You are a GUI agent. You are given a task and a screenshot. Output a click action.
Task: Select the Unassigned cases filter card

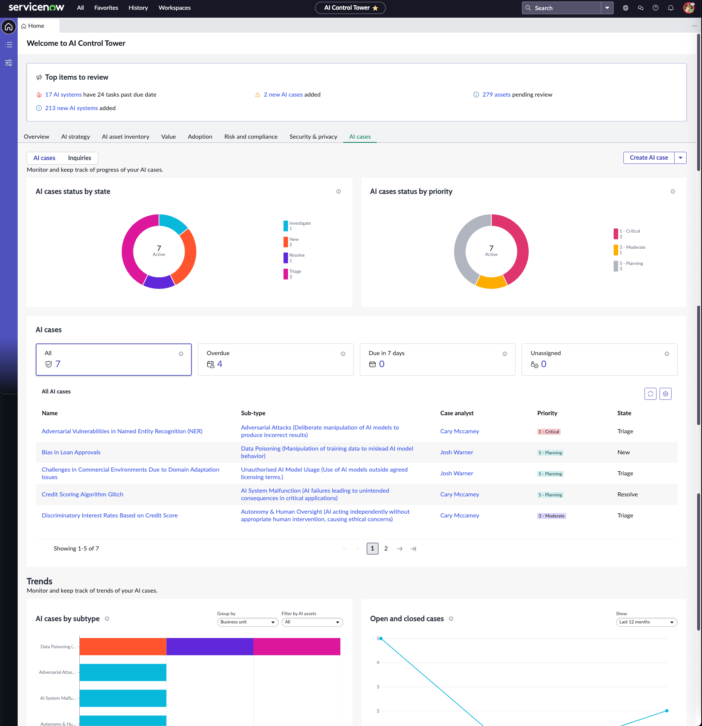click(x=599, y=360)
